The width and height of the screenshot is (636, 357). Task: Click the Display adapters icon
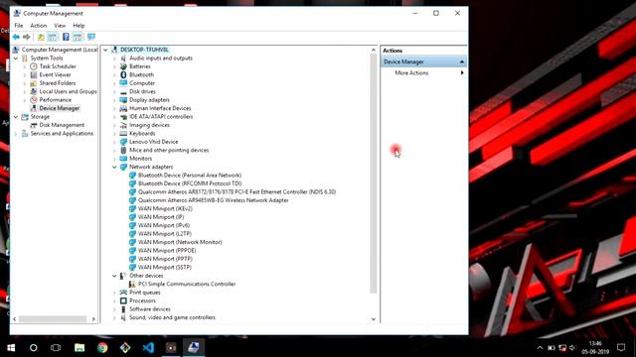click(123, 100)
